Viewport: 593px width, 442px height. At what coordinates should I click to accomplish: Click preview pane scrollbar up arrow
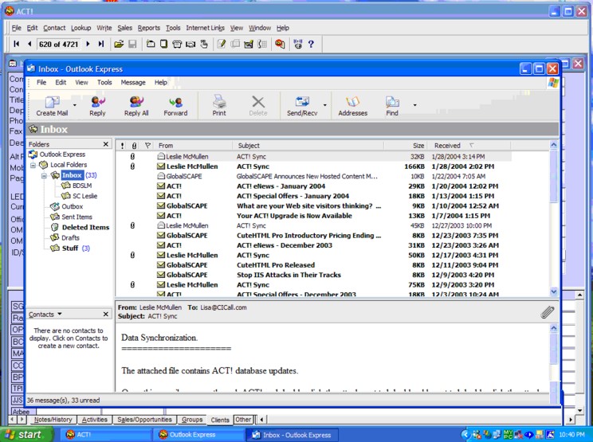click(x=554, y=328)
